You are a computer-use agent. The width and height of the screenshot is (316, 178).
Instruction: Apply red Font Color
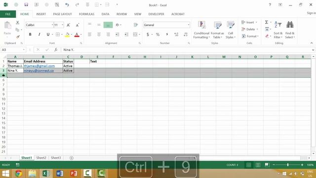click(x=77, y=35)
